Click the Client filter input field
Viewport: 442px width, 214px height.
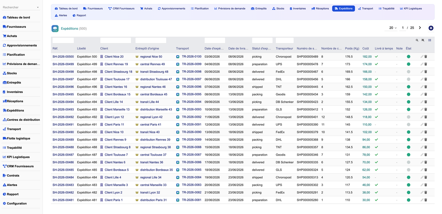click(116, 40)
